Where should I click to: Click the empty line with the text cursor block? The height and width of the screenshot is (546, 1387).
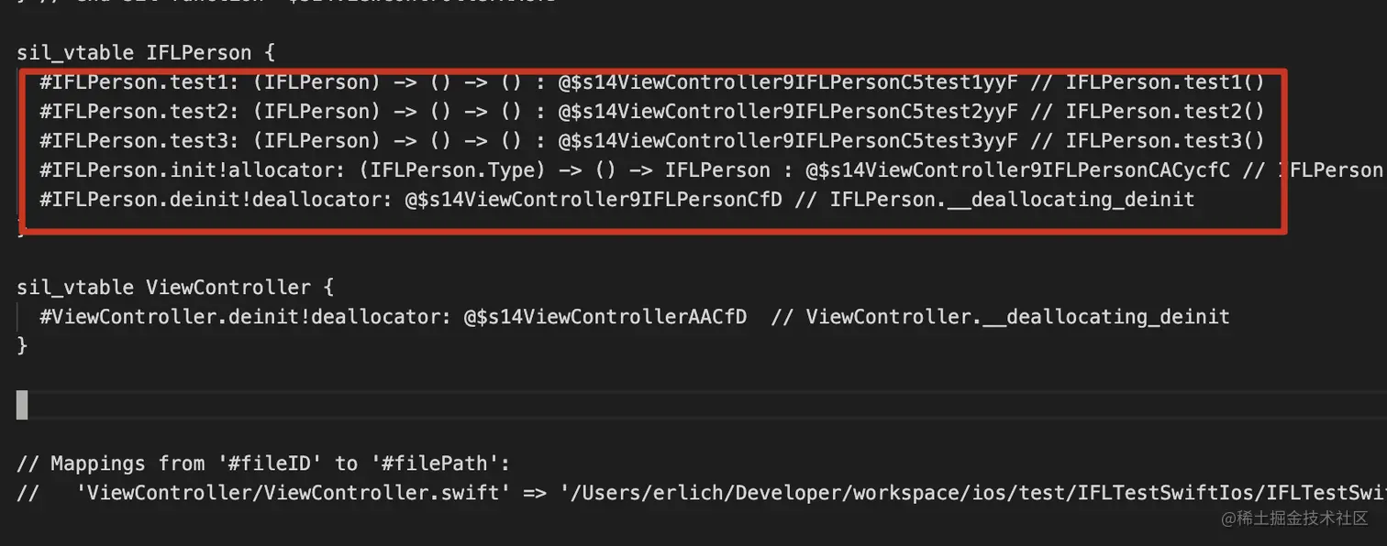[22, 405]
